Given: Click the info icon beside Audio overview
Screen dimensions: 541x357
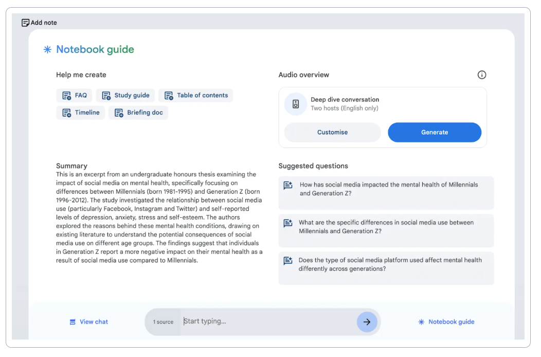Looking at the screenshot, I should [x=482, y=74].
